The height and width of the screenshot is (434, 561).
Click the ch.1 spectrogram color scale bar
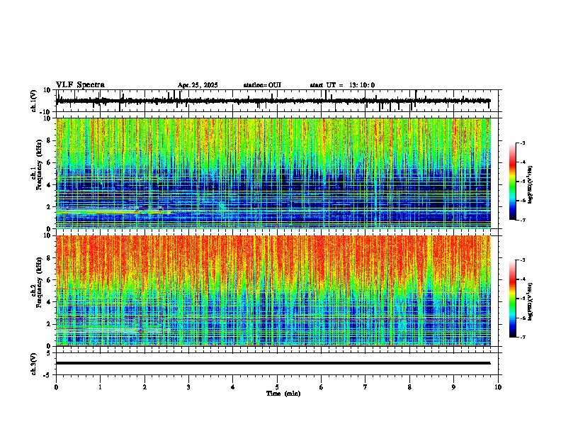tap(513, 182)
